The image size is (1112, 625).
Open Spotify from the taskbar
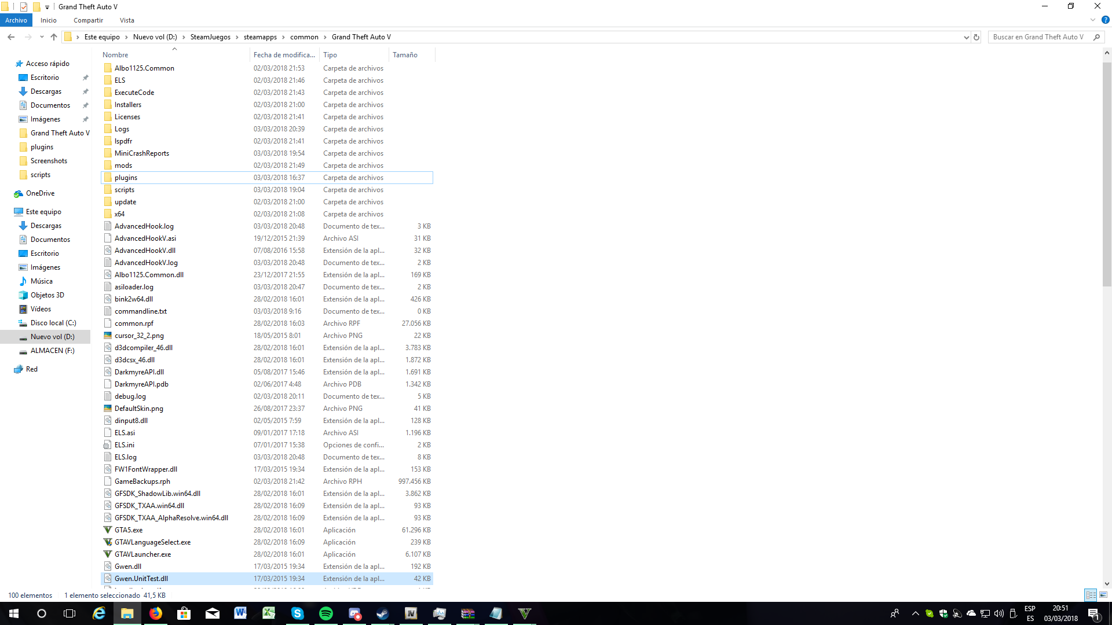click(x=326, y=613)
